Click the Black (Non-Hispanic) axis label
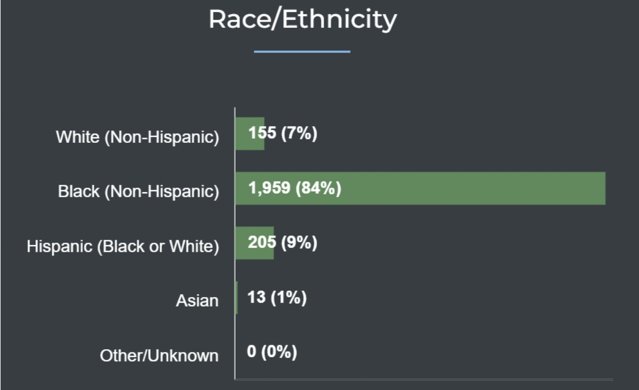The width and height of the screenshot is (639, 390). [x=139, y=192]
